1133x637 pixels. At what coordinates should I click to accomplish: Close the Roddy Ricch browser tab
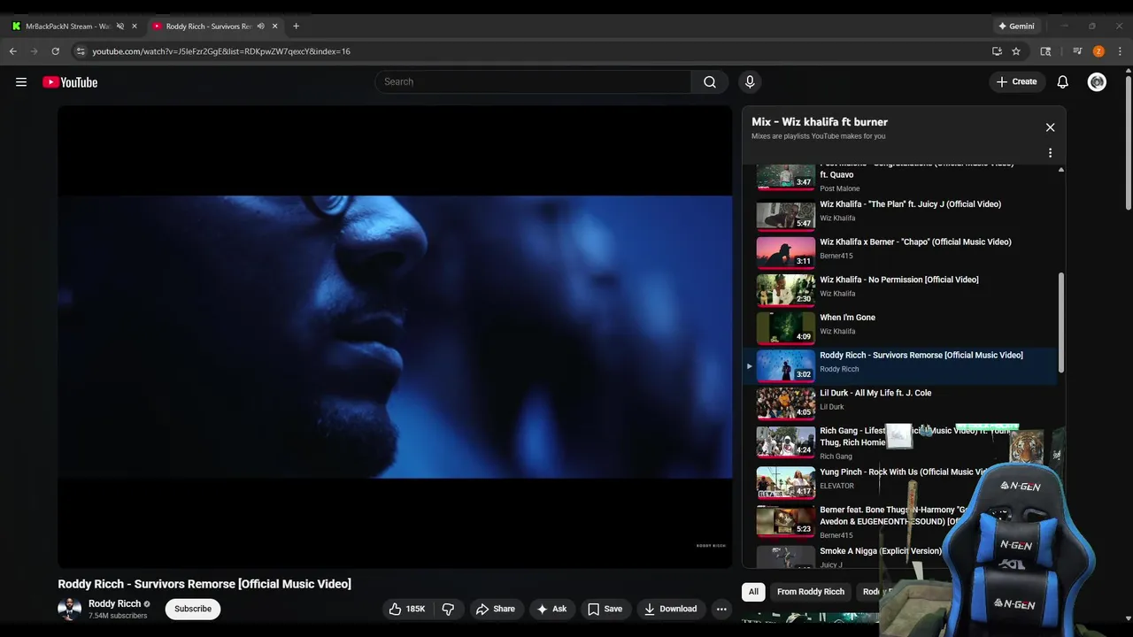[274, 27]
